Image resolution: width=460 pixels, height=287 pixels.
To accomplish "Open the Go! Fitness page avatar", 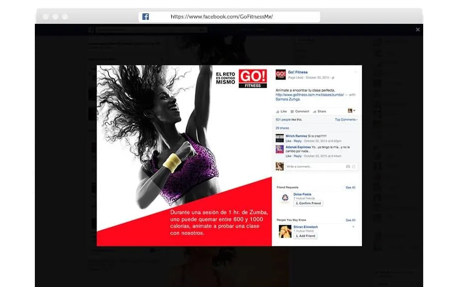I will coord(280,74).
